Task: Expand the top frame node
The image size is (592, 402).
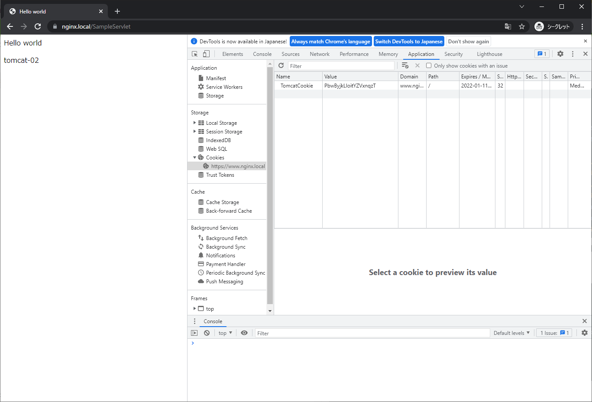Action: point(194,308)
